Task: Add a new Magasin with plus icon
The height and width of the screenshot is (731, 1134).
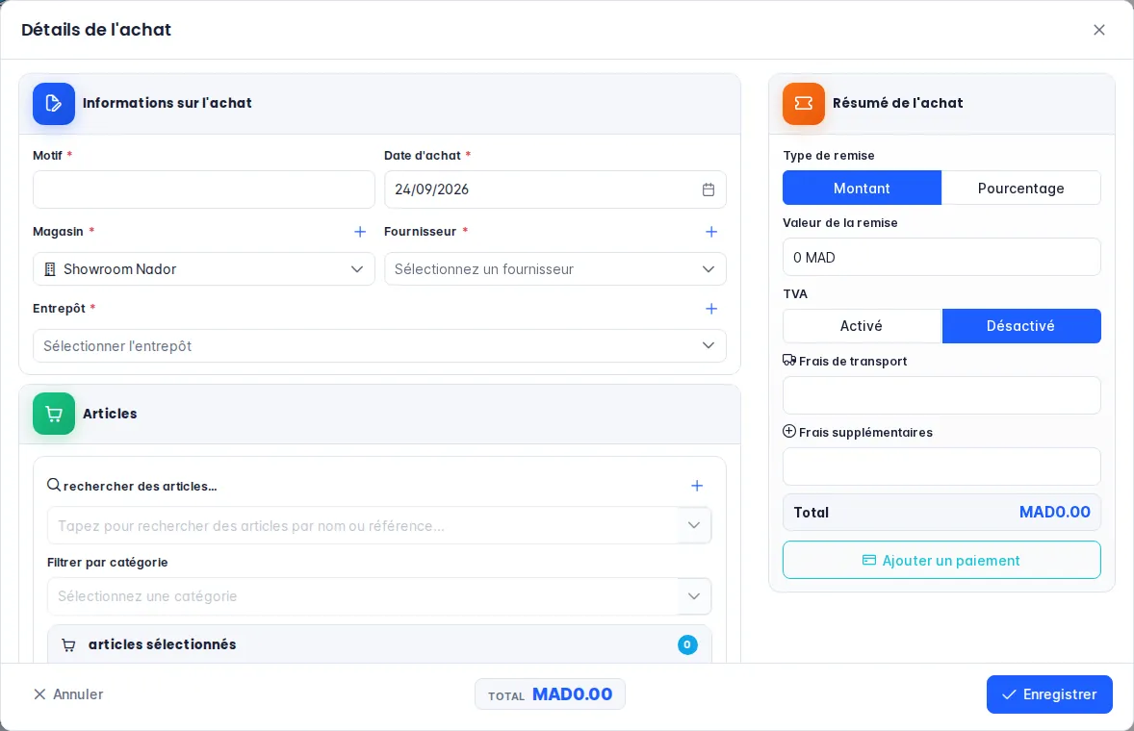Action: (359, 232)
